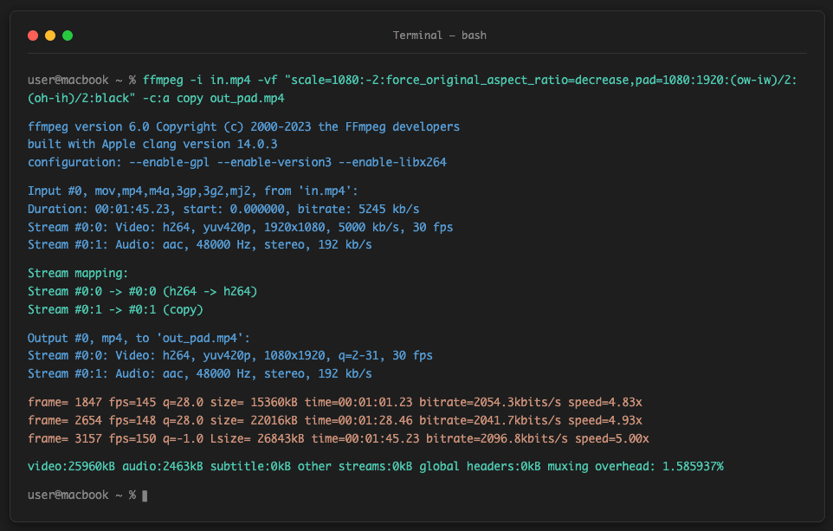Click the red close window icon
The height and width of the screenshot is (531, 833).
[32, 35]
